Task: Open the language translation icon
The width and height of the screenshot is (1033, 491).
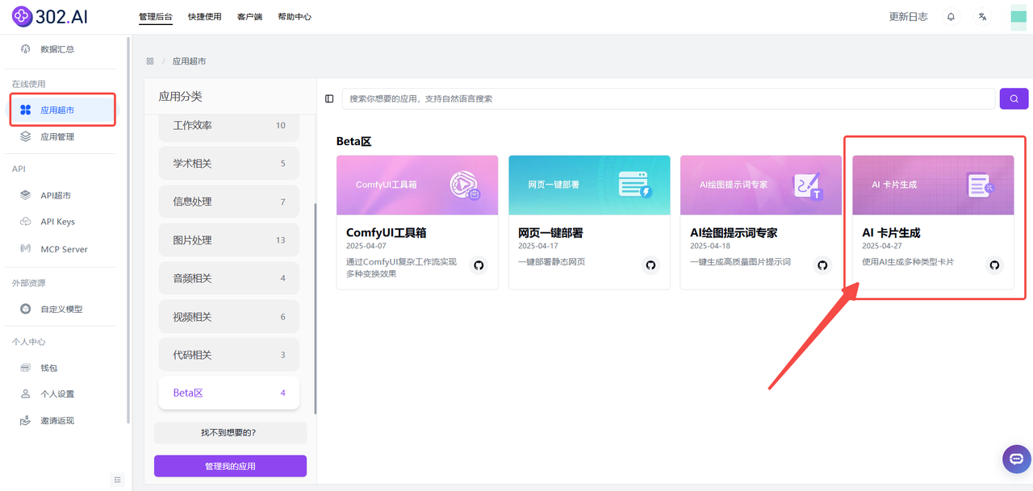Action: point(982,17)
